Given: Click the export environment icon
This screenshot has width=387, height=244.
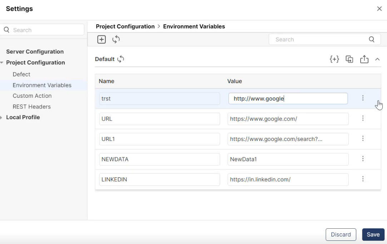Looking at the screenshot, I should point(364,59).
